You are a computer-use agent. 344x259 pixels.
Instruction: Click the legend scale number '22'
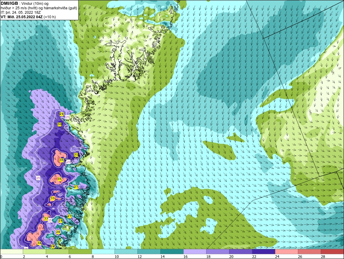coord(254,257)
